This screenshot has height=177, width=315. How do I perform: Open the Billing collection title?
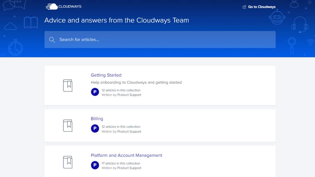pyautogui.click(x=97, y=119)
